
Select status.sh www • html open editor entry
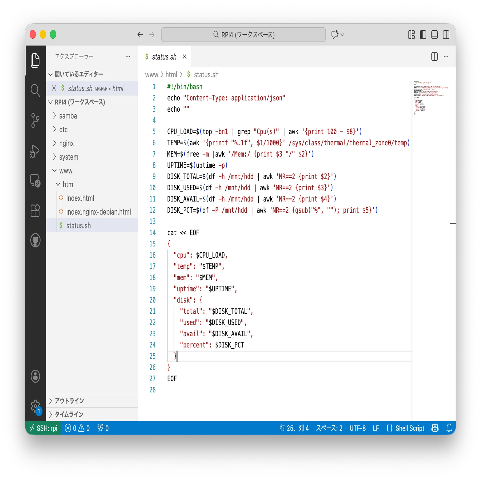92,88
